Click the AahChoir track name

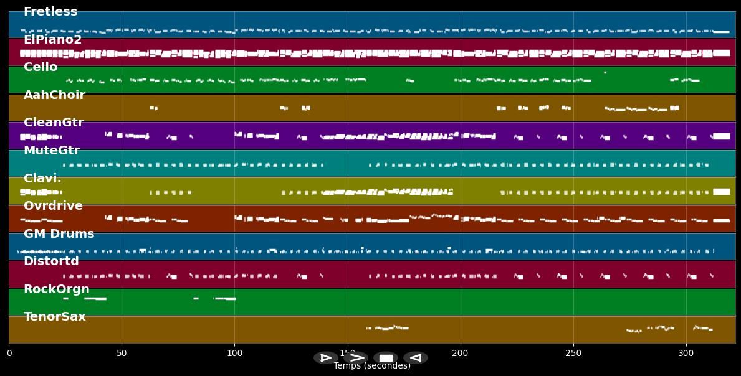tap(54, 95)
